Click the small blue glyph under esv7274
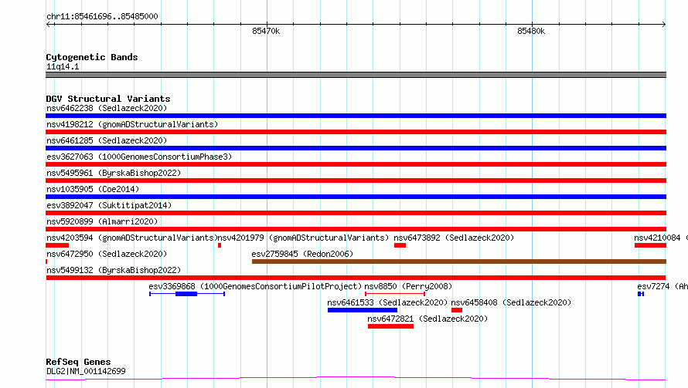The width and height of the screenshot is (688, 388). tap(641, 294)
